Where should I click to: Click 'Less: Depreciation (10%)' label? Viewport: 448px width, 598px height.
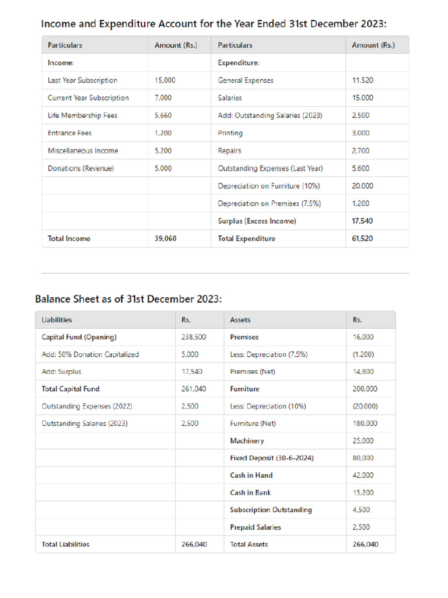coord(268,406)
